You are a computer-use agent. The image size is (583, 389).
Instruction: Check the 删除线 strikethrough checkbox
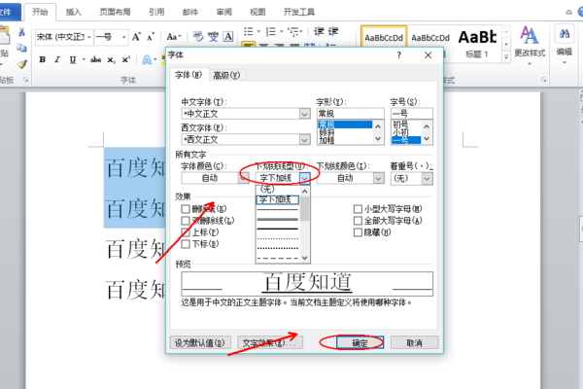[x=186, y=209]
